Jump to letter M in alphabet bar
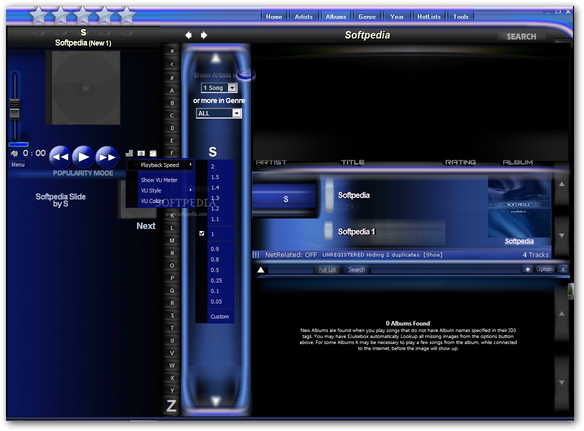 click(172, 240)
